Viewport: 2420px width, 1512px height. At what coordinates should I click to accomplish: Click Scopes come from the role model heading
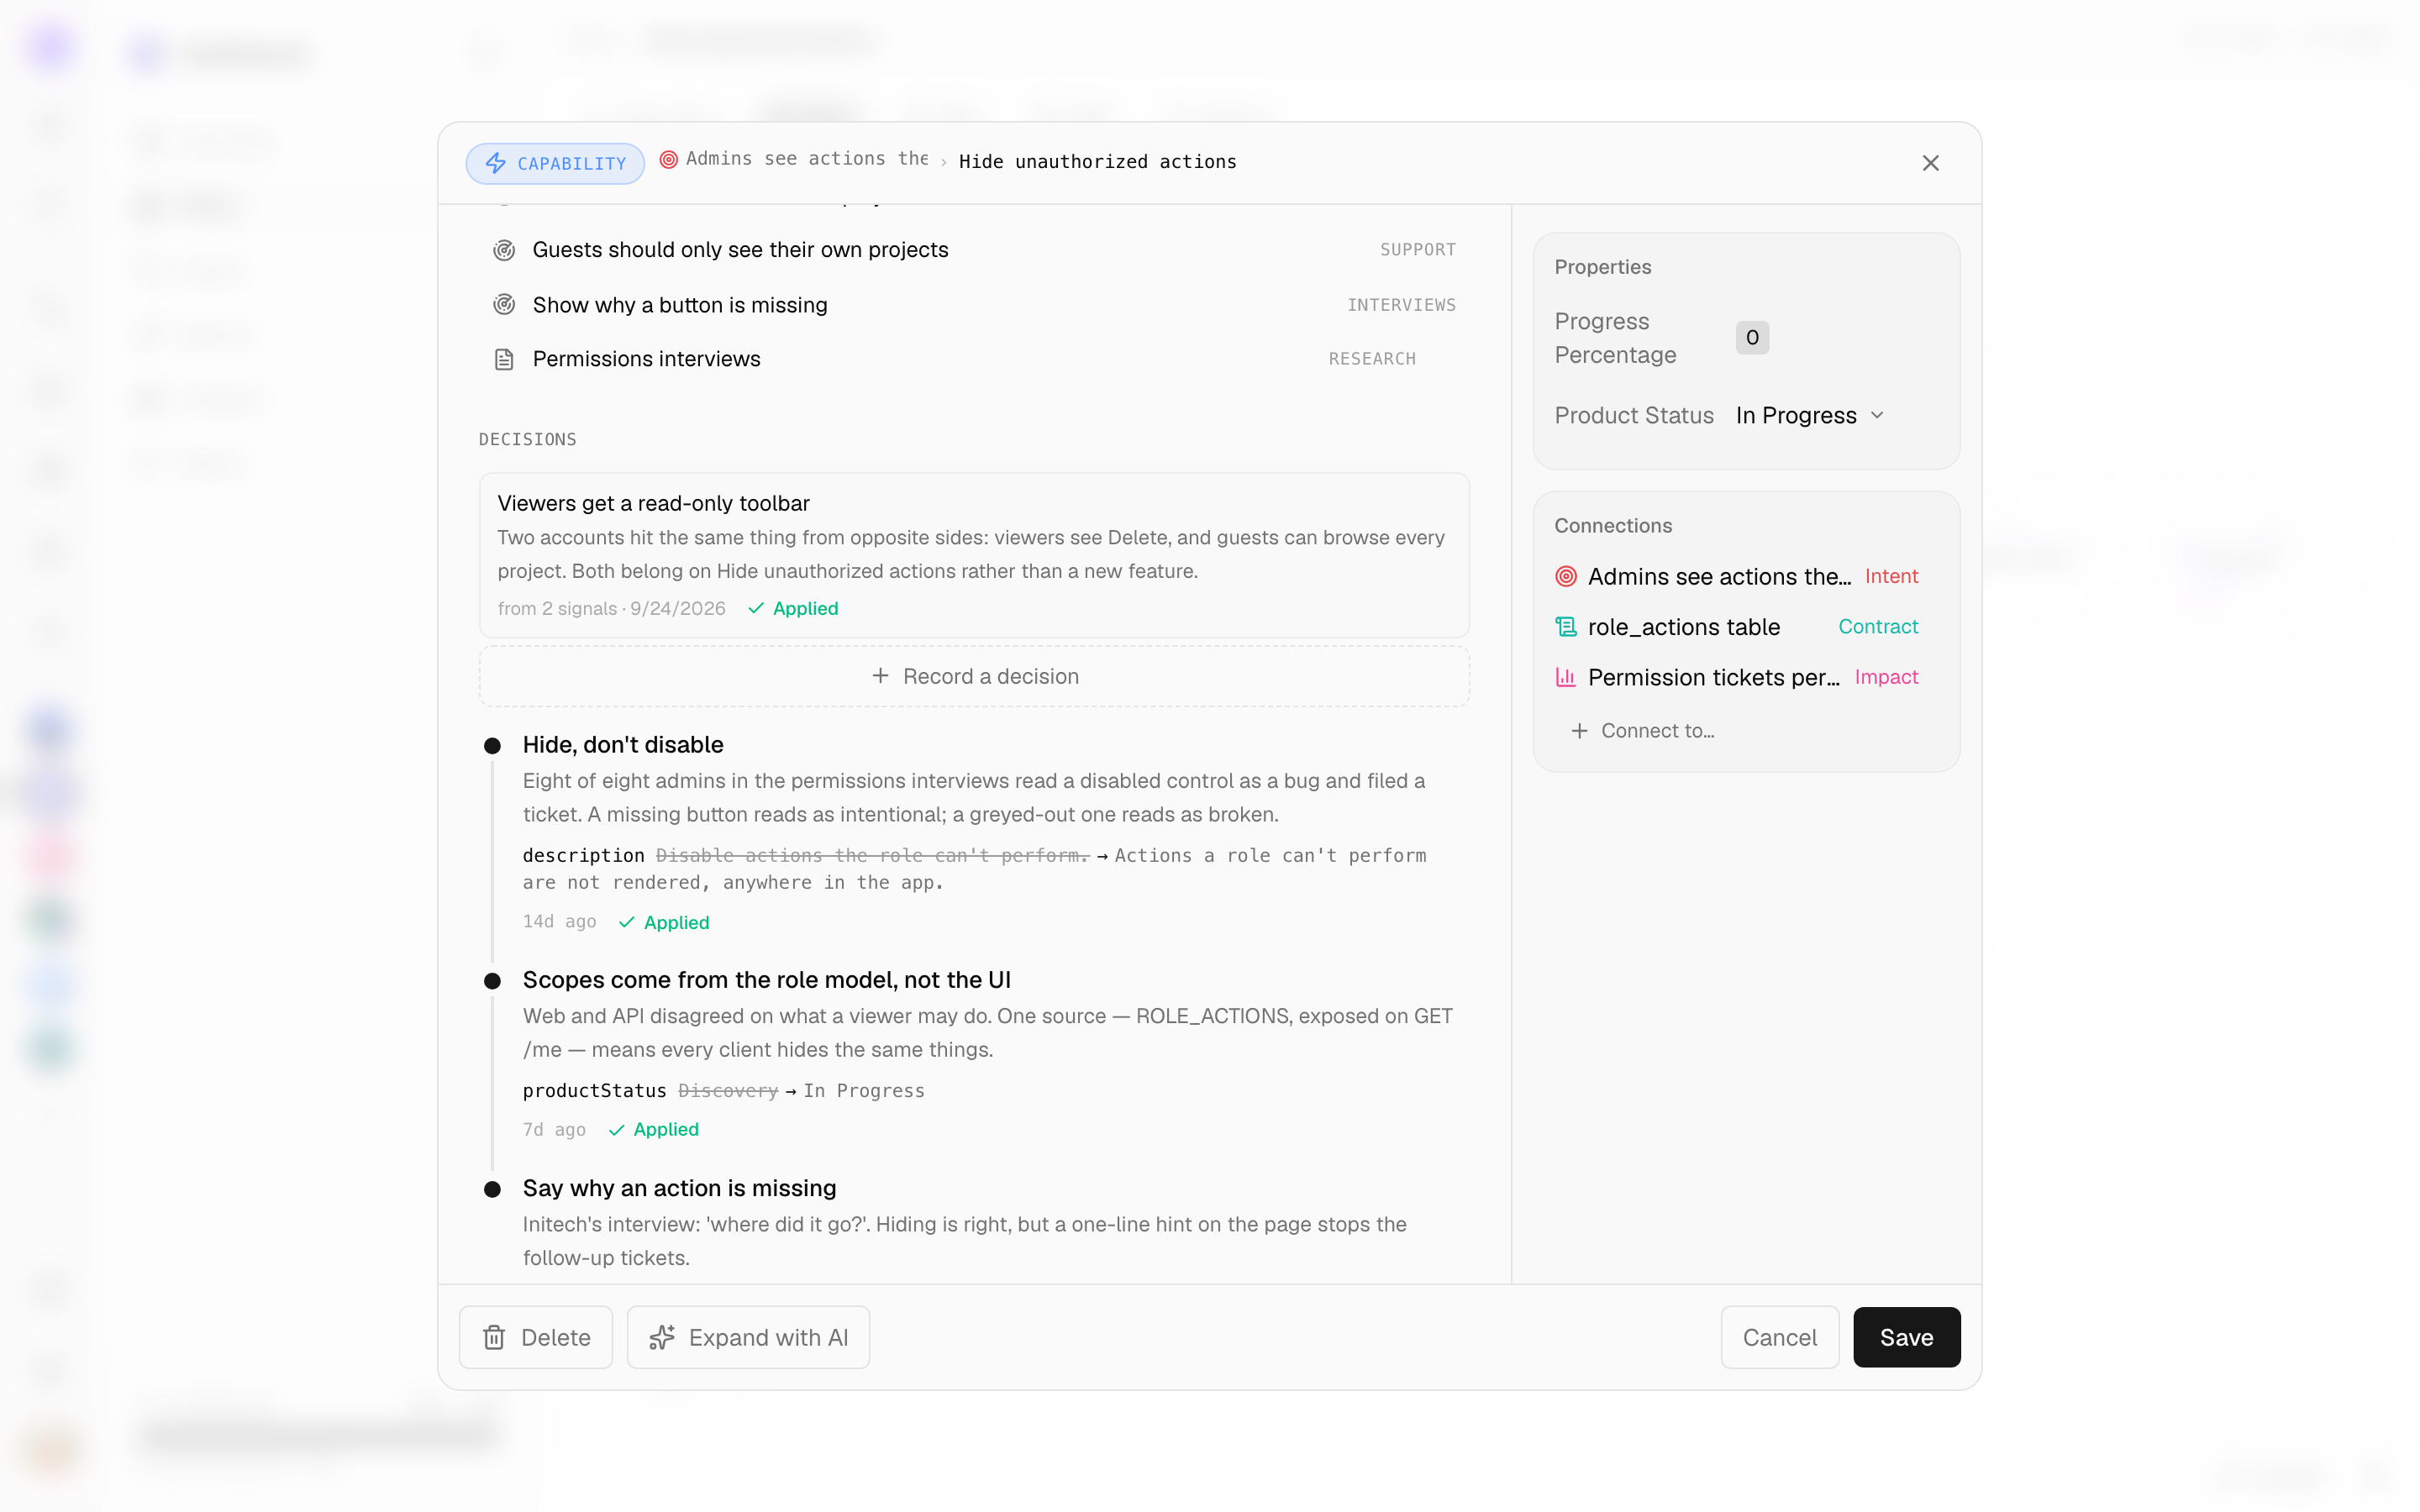[767, 980]
